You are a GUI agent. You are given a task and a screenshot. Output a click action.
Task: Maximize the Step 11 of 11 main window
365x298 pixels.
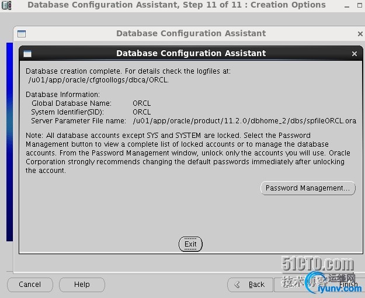[x=360, y=5]
